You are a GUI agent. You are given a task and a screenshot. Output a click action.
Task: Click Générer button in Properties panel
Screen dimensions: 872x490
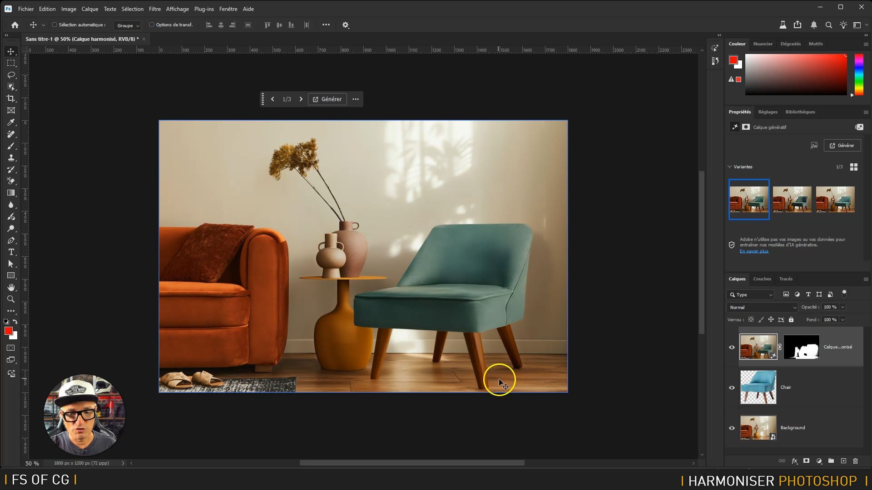click(x=842, y=146)
